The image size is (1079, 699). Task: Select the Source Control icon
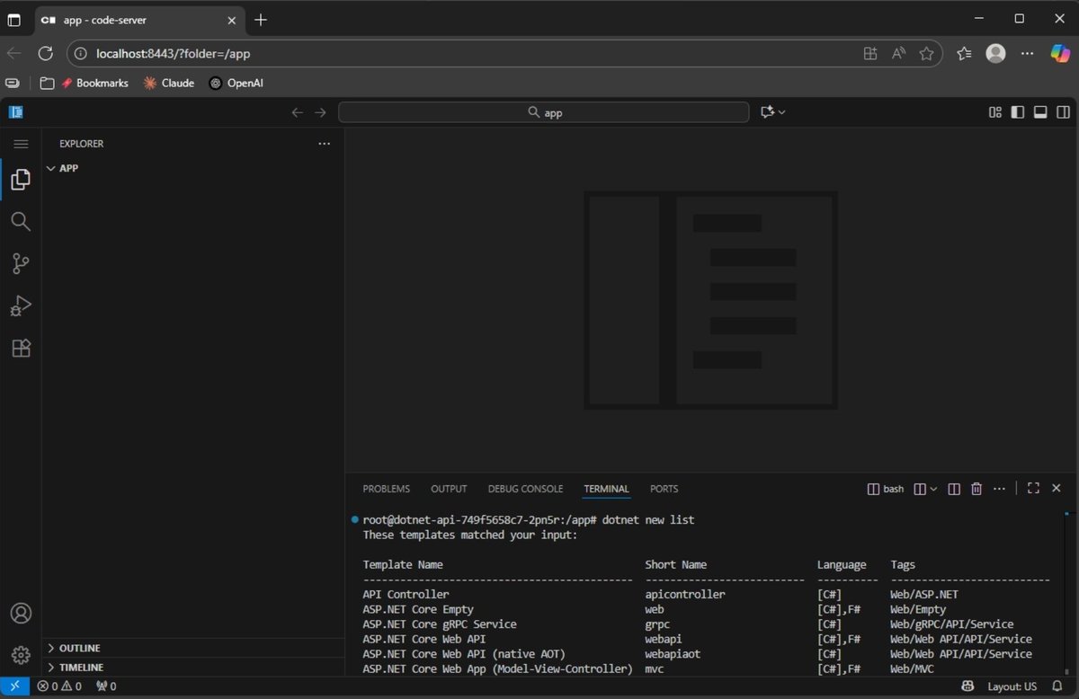(x=20, y=263)
